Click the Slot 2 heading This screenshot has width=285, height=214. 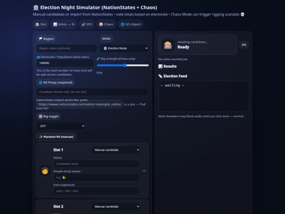point(59,207)
